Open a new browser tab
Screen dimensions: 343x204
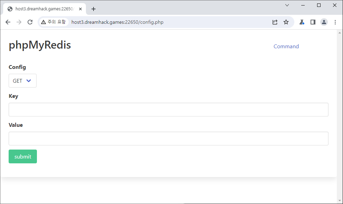point(94,9)
